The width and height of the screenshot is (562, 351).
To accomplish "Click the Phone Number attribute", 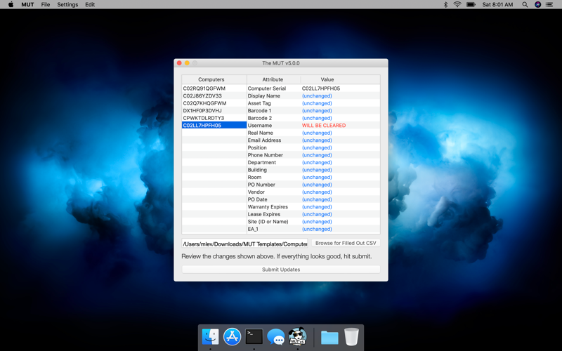I will click(266, 154).
